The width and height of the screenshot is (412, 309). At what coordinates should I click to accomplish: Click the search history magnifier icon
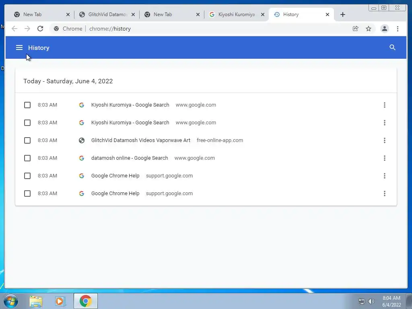coord(392,47)
